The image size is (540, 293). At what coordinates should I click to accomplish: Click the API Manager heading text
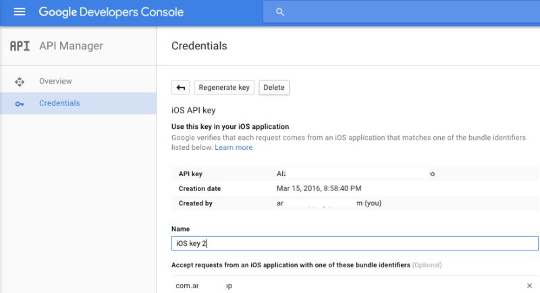(x=71, y=46)
